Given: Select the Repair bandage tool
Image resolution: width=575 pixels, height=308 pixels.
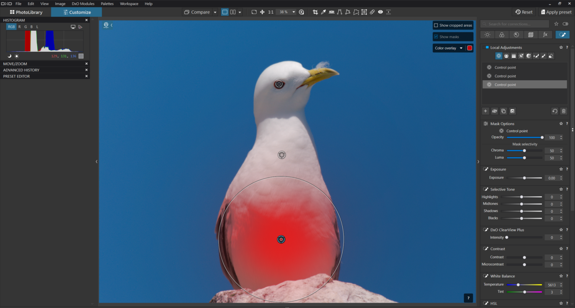Looking at the screenshot, I should (x=372, y=12).
